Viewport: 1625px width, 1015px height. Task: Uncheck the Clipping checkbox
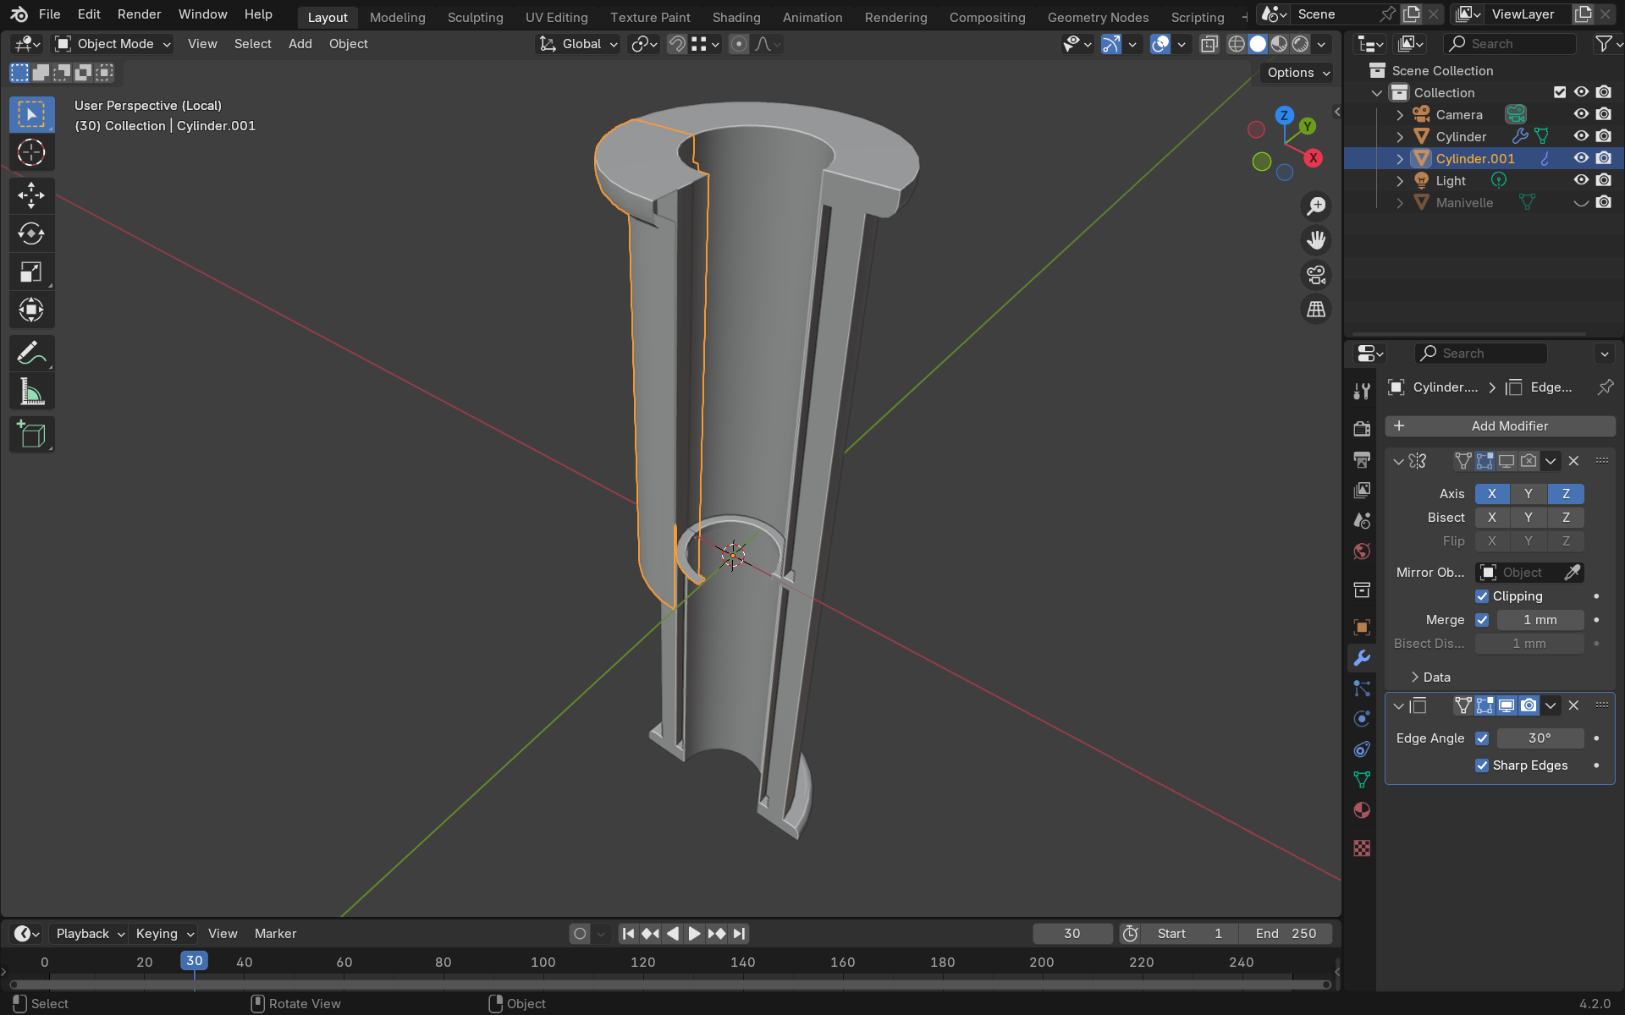tap(1482, 596)
